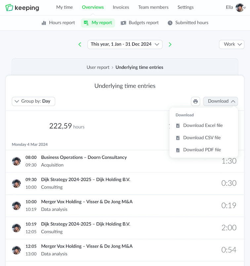Open Ella's user profile avatar menu
This screenshot has width=250, height=266.
pos(240,8)
